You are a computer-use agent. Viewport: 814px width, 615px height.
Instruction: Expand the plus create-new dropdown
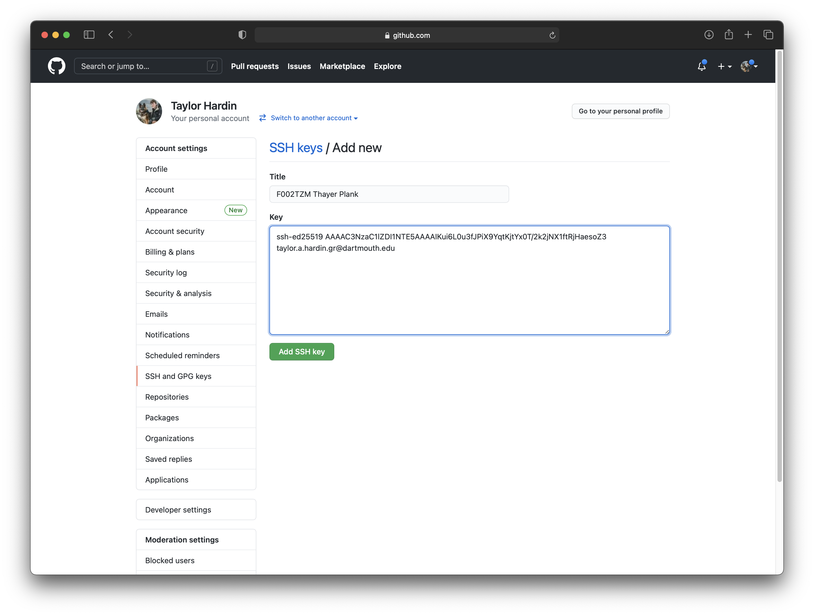coord(724,66)
